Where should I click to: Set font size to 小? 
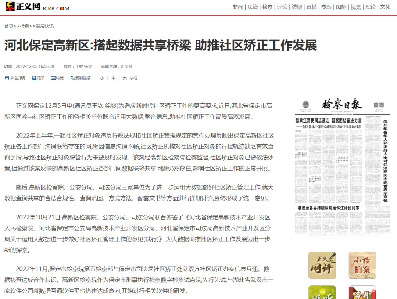[102, 78]
